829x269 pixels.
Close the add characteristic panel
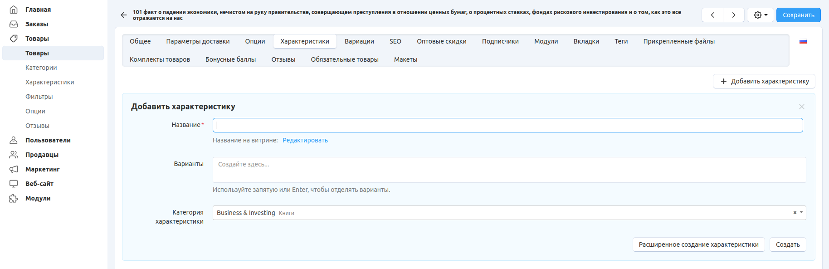(802, 107)
